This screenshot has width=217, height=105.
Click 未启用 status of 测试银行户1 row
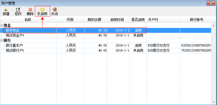pos(138,50)
